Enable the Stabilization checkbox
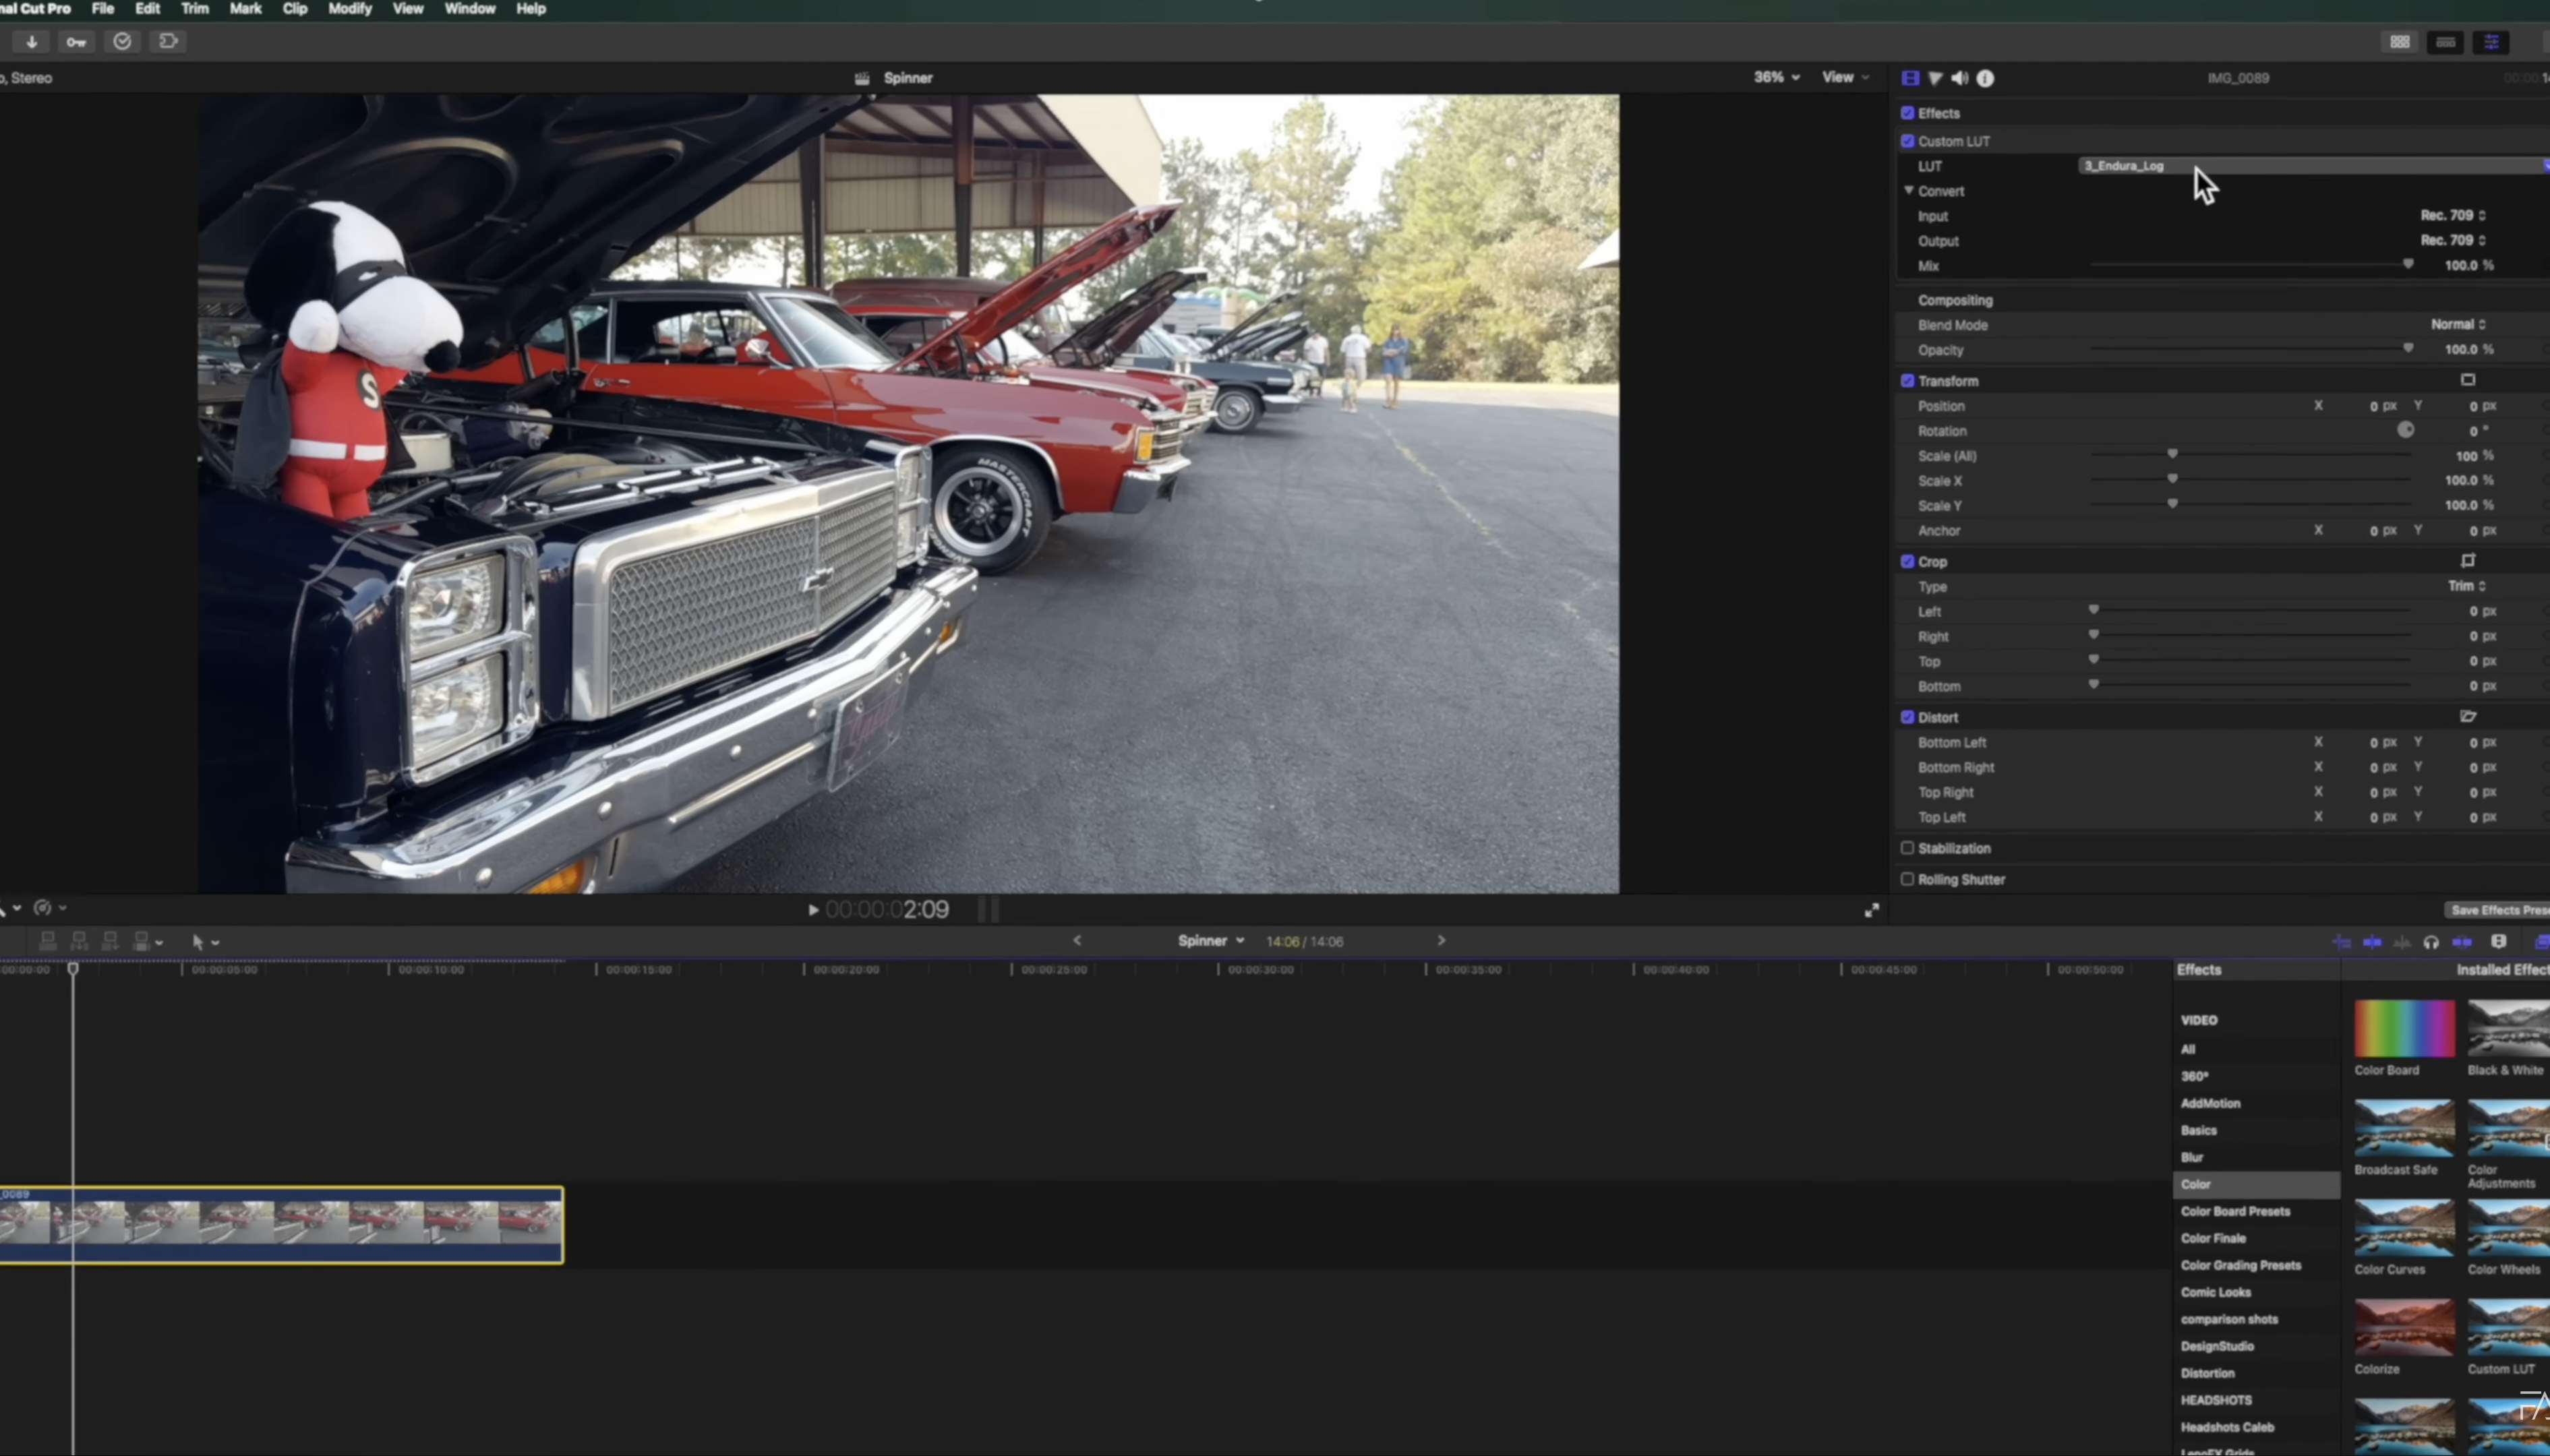Screen dimensions: 2550x1456 click(1907, 848)
